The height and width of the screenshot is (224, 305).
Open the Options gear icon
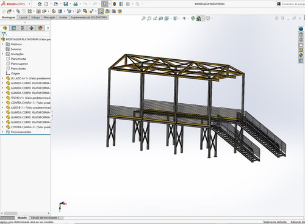tap(127, 4)
